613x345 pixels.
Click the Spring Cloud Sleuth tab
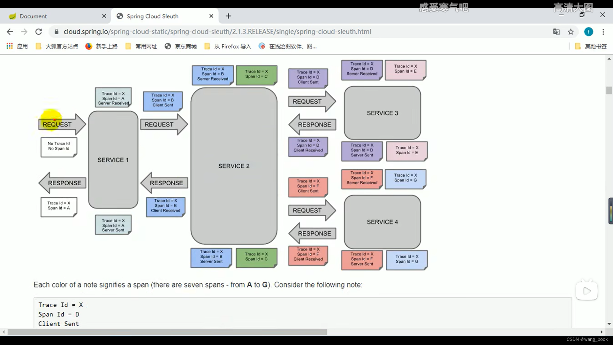click(x=164, y=16)
